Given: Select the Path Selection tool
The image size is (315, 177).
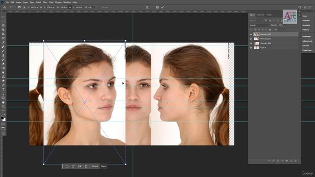Looking at the screenshot, I should point(3,94).
